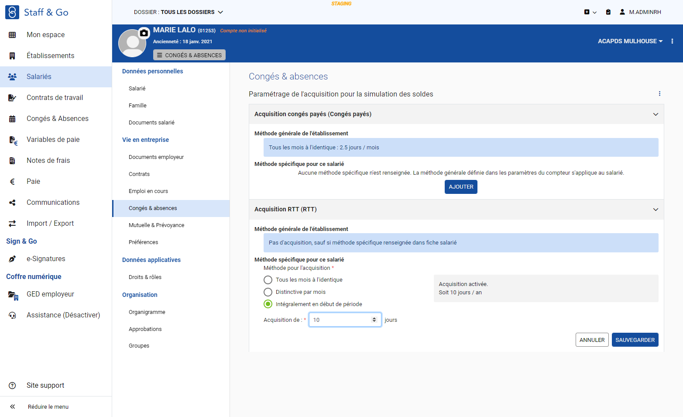683x417 pixels.
Task: Collapse the Acquisition RTT section
Action: 656,210
